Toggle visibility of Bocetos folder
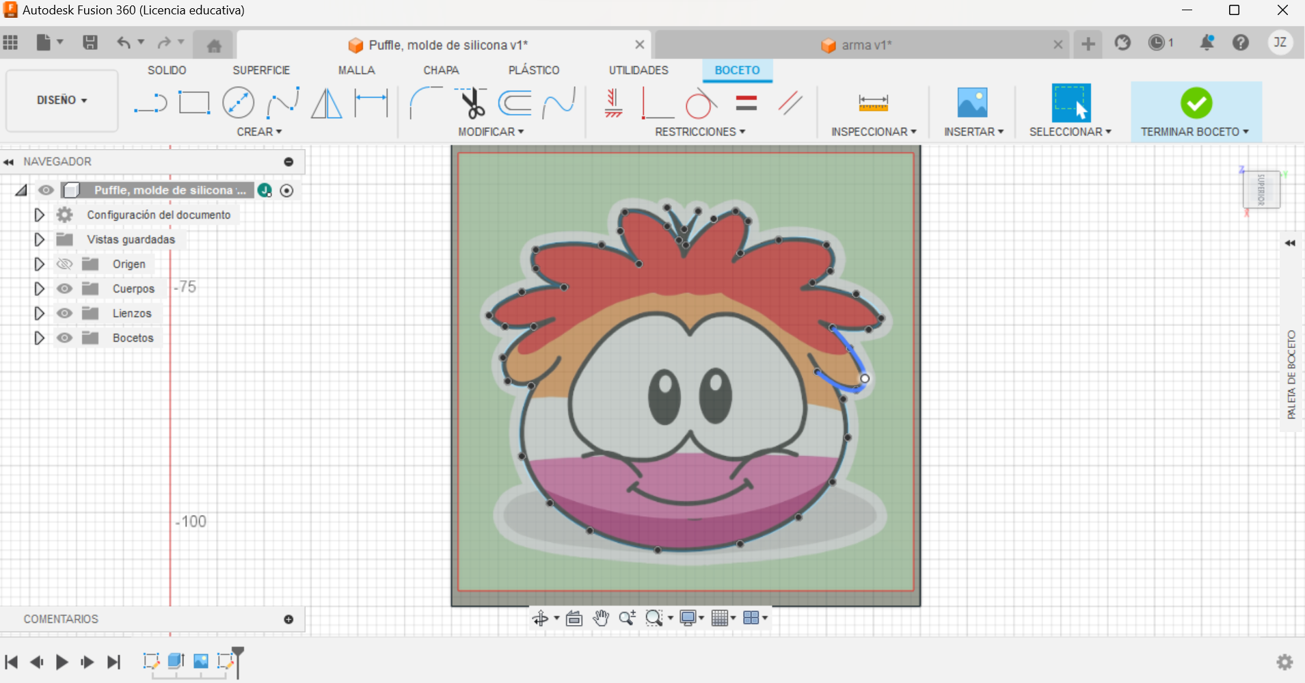 64,338
